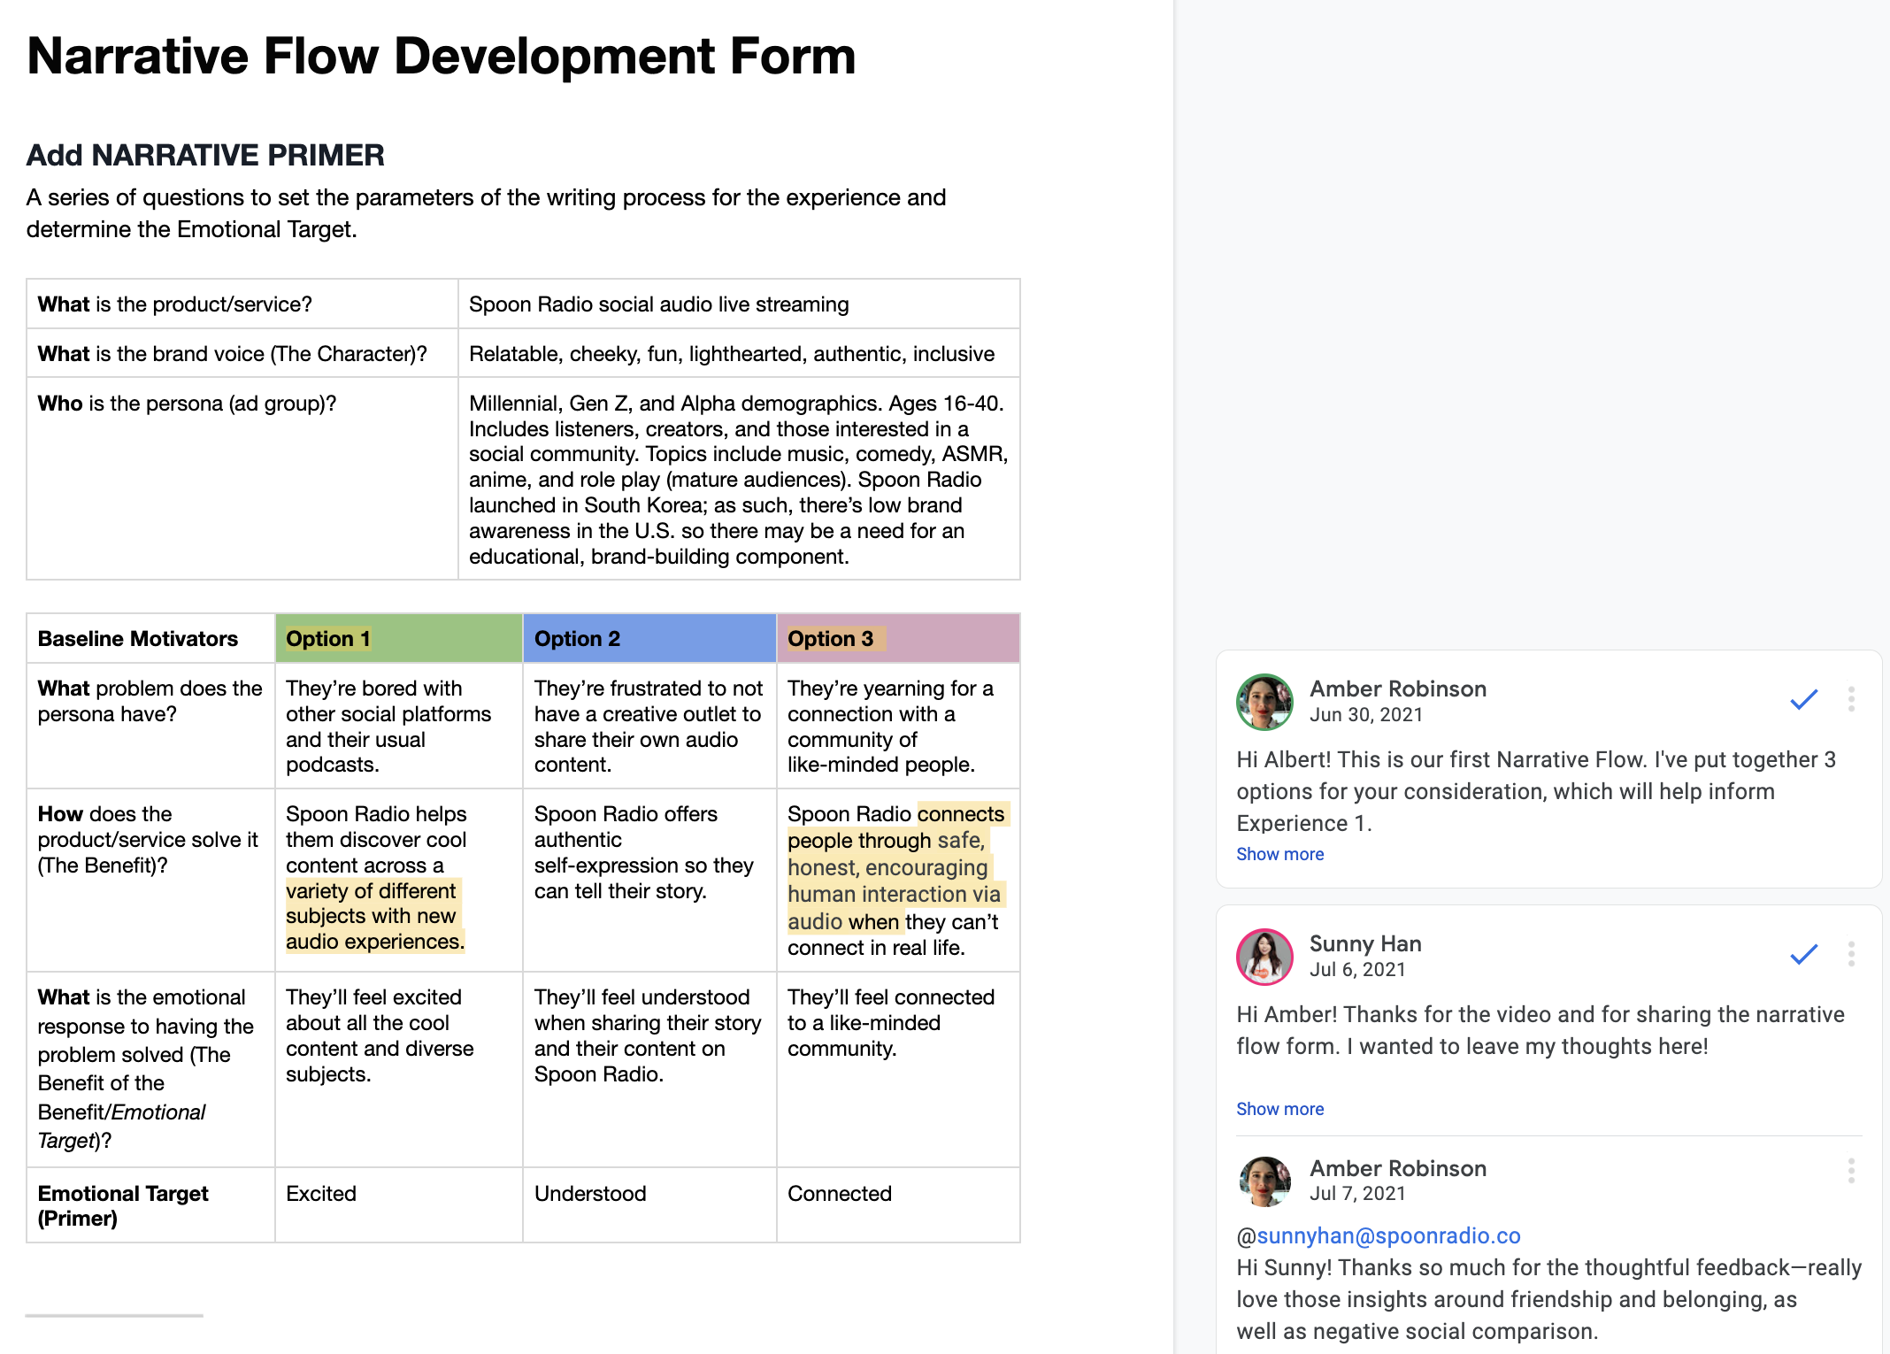This screenshot has width=1890, height=1354.
Task: Click 'What is the emotional response' question cell
Action: point(150,1069)
